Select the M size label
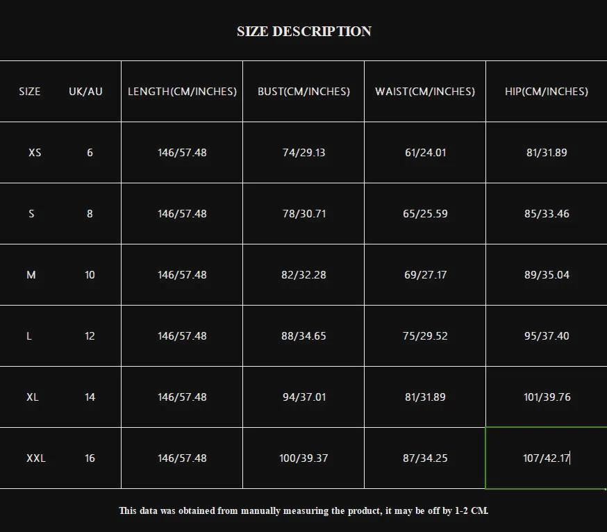 coord(31,275)
